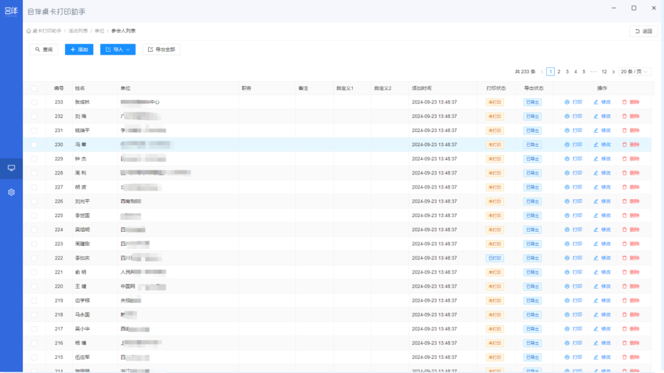Check the checkbox for row 229

[34, 159]
